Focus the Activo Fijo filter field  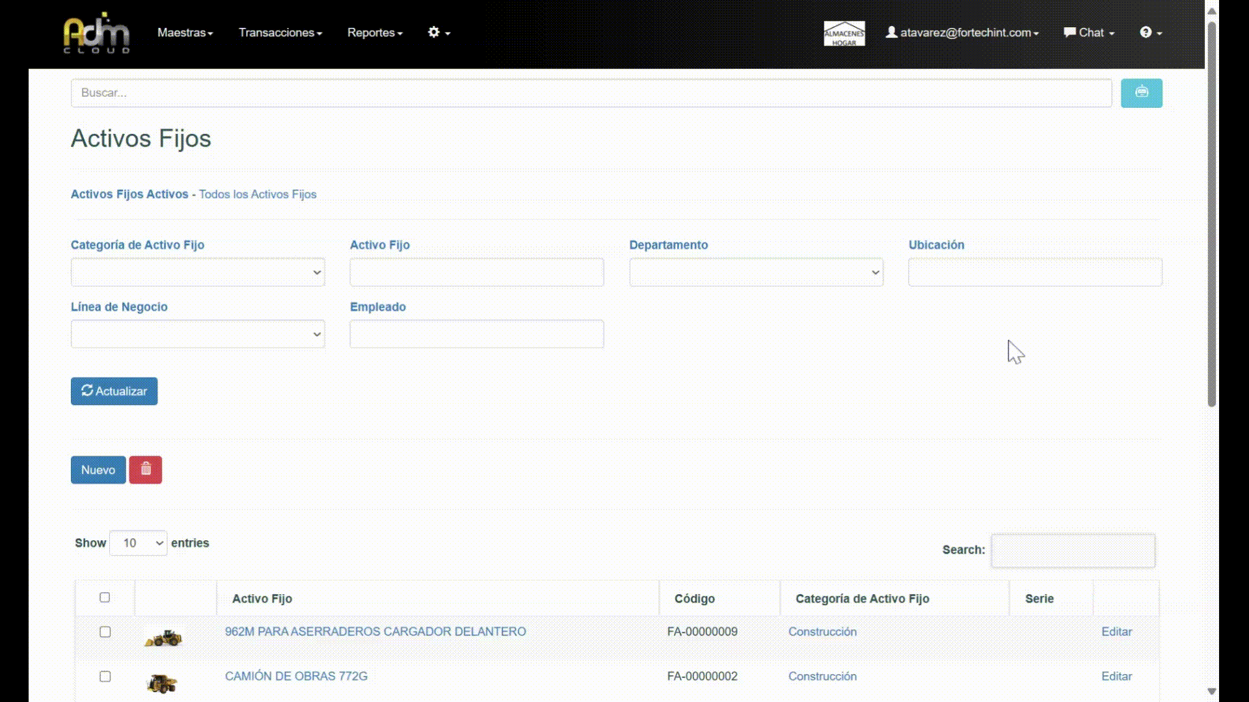pos(477,272)
